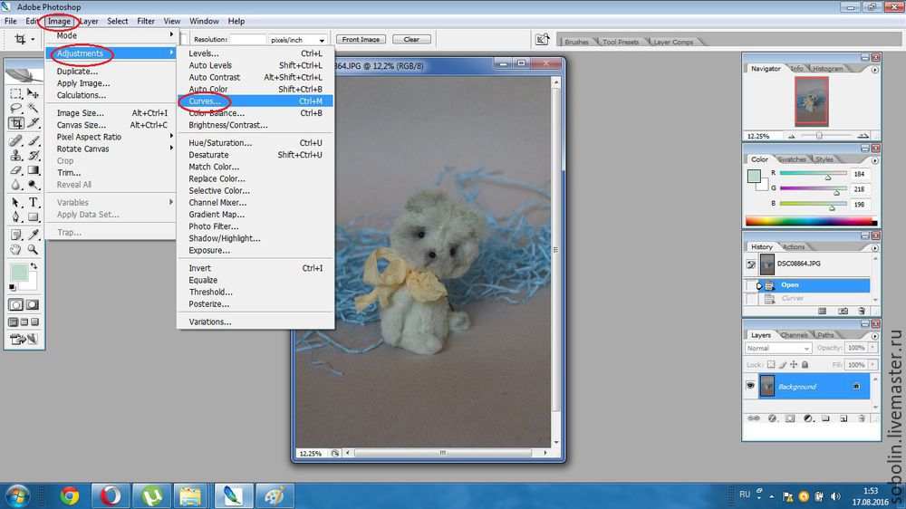
Task: Click the Clear button in options bar
Action: [x=411, y=39]
